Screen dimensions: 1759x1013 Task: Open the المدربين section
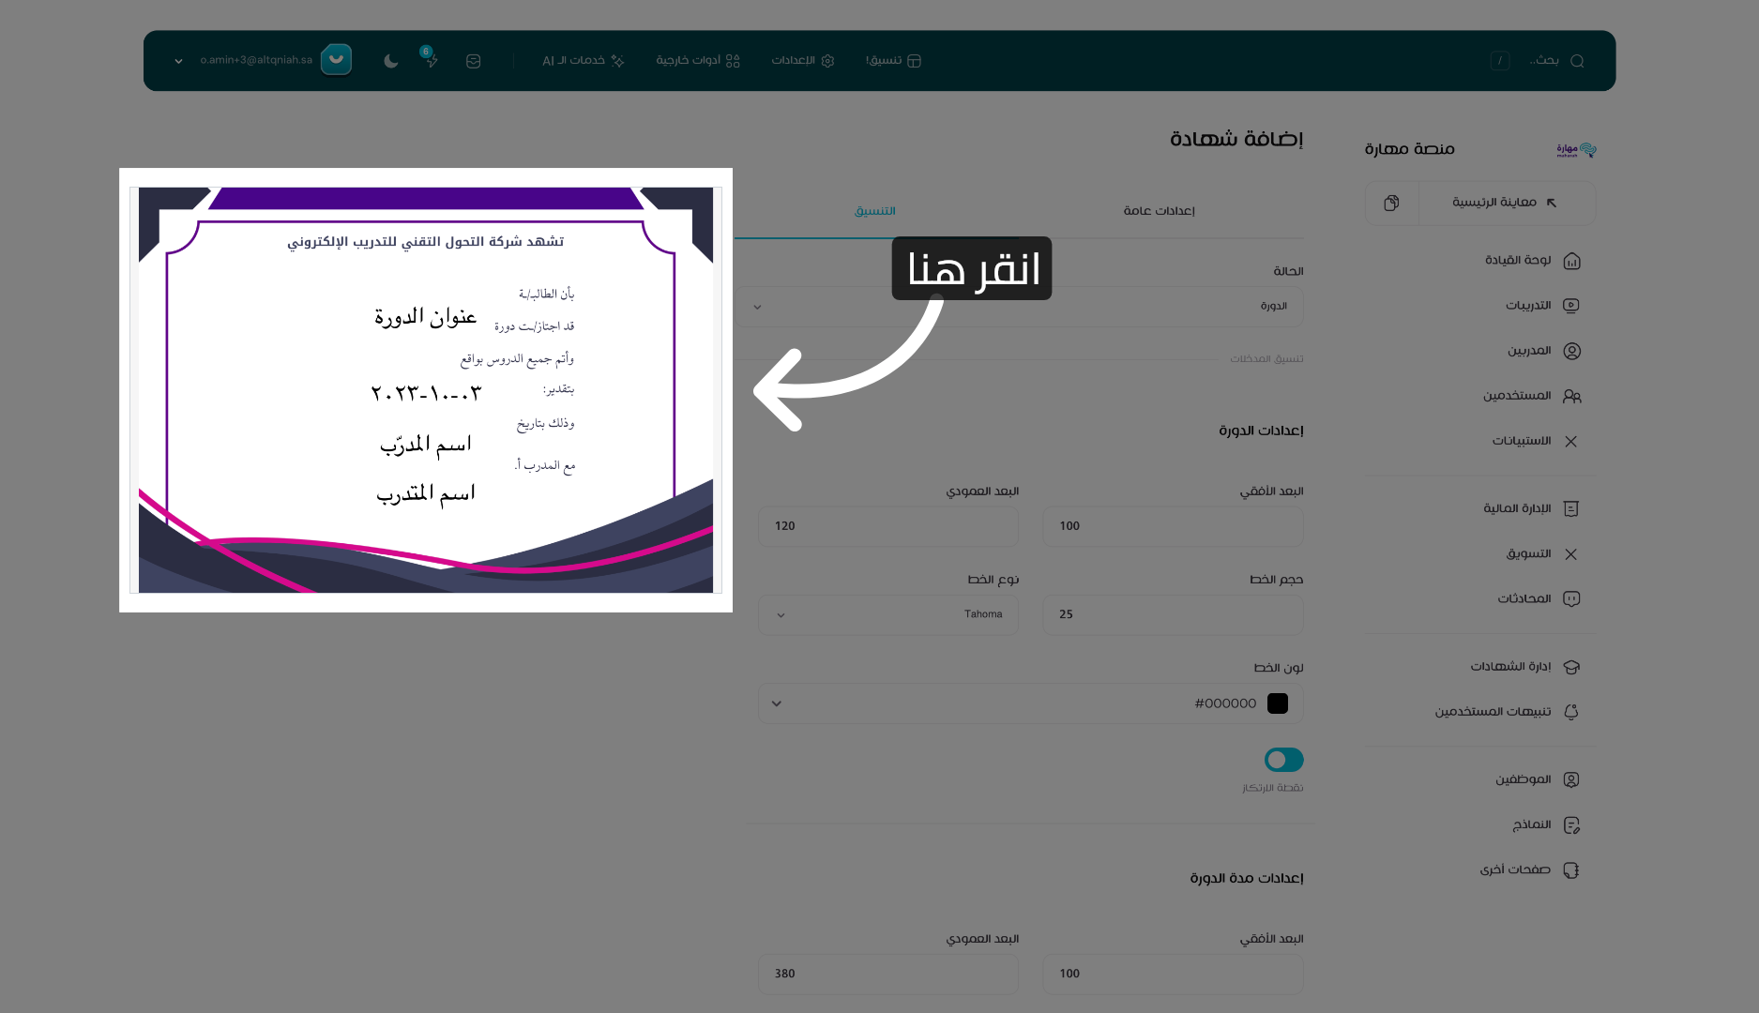(1572, 350)
